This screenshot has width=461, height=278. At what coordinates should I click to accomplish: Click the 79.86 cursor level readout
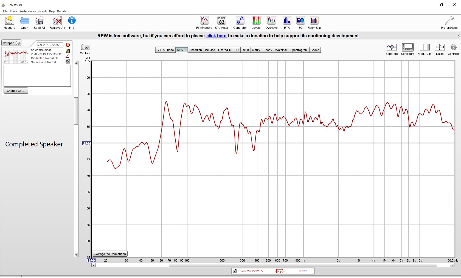(x=86, y=143)
